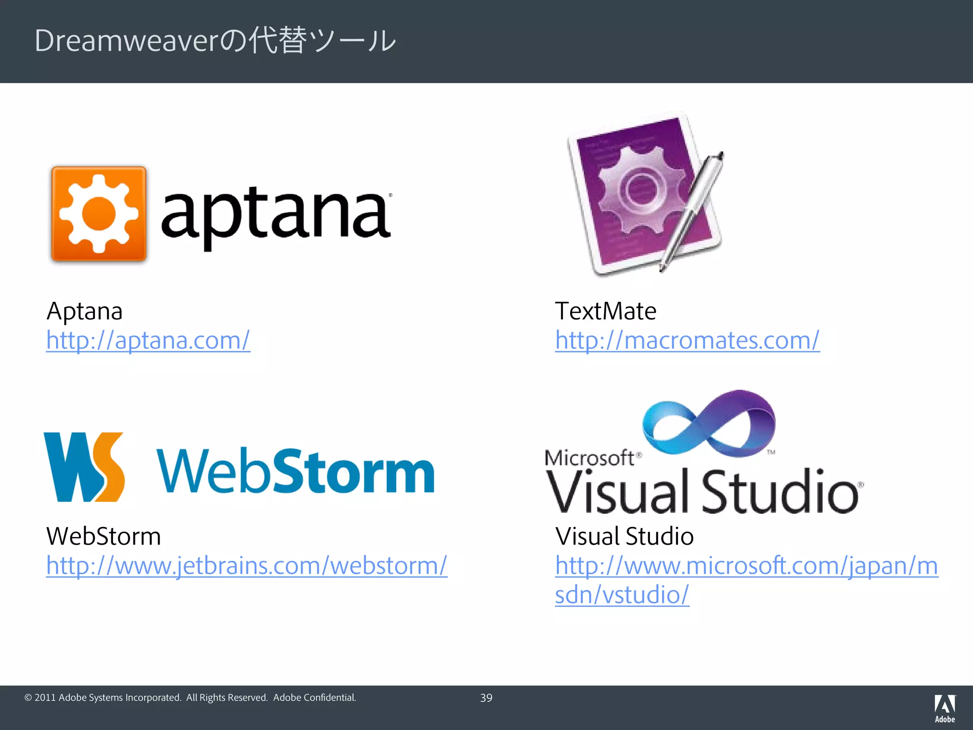The image size is (973, 730).
Task: Click the Aptana caption label
Action: tap(85, 311)
